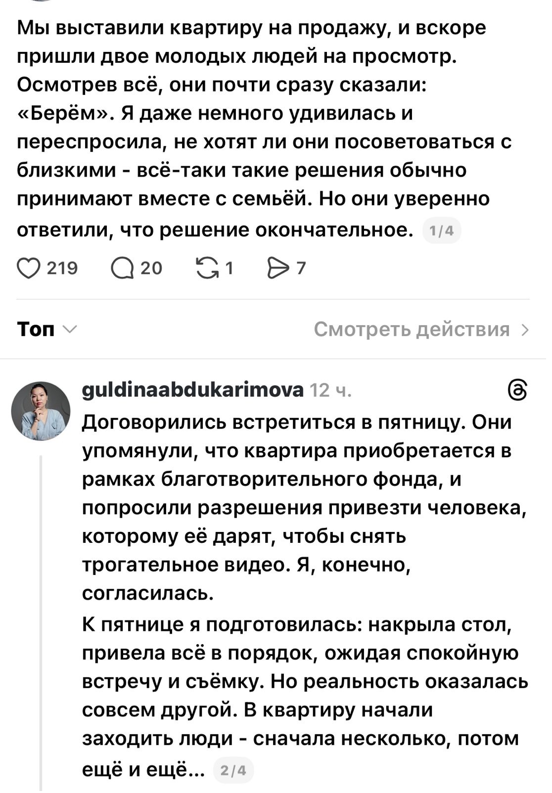
Task: Tap the right arrow after Смотреть действия
Action: (525, 330)
